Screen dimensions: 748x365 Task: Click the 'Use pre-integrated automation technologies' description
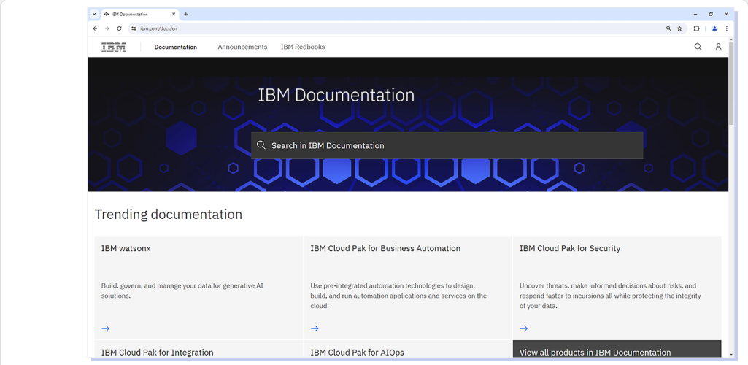[x=398, y=296]
